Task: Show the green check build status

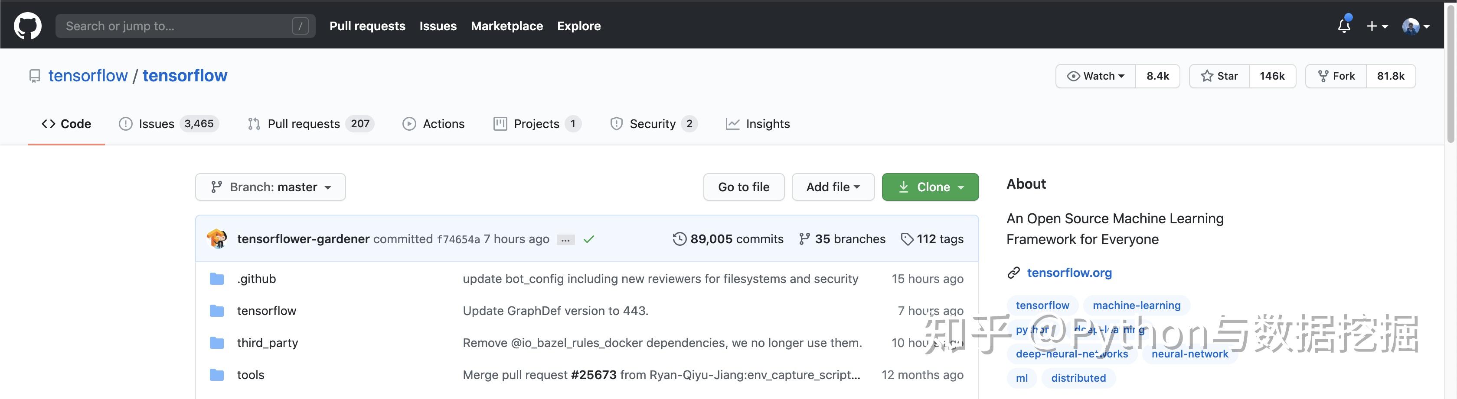Action: (589, 239)
